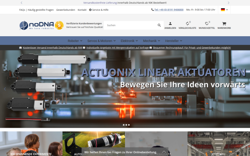This screenshot has height=156, width=250.
Task: Click Versandkostenfreie Lieferung announcement text
Action: [x=100, y=3]
